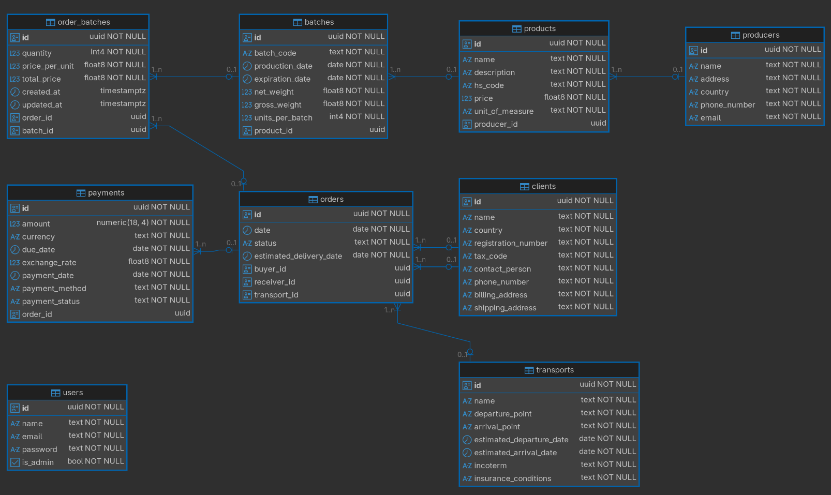This screenshot has width=831, height=495.
Task: Click the checkbox icon beside is_admin
Action: (x=15, y=462)
